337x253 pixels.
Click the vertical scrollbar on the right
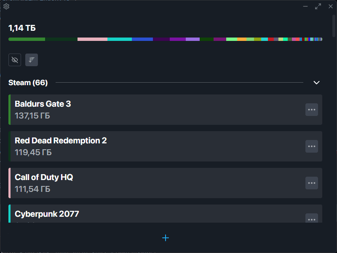pos(333,25)
